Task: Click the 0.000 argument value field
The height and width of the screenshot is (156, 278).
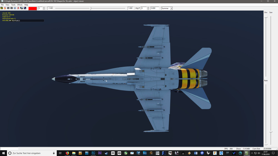Action: [x=155, y=8]
